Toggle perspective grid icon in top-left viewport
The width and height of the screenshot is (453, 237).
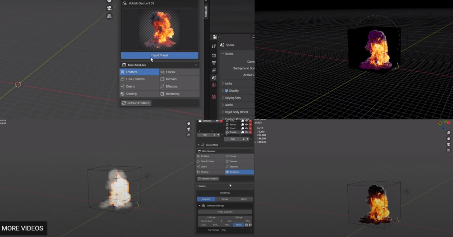[x=109, y=16]
